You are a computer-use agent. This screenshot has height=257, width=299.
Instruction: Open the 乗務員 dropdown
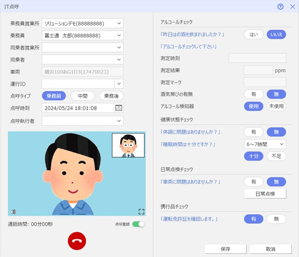click(83, 36)
